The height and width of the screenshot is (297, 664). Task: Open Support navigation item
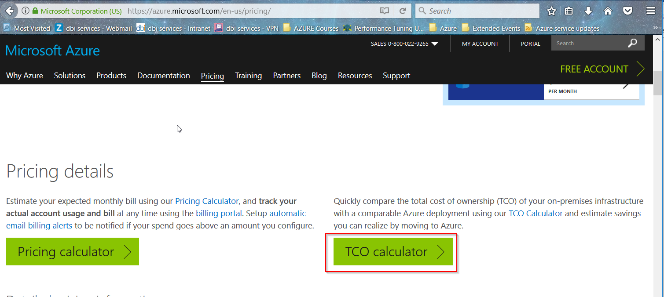(x=396, y=76)
